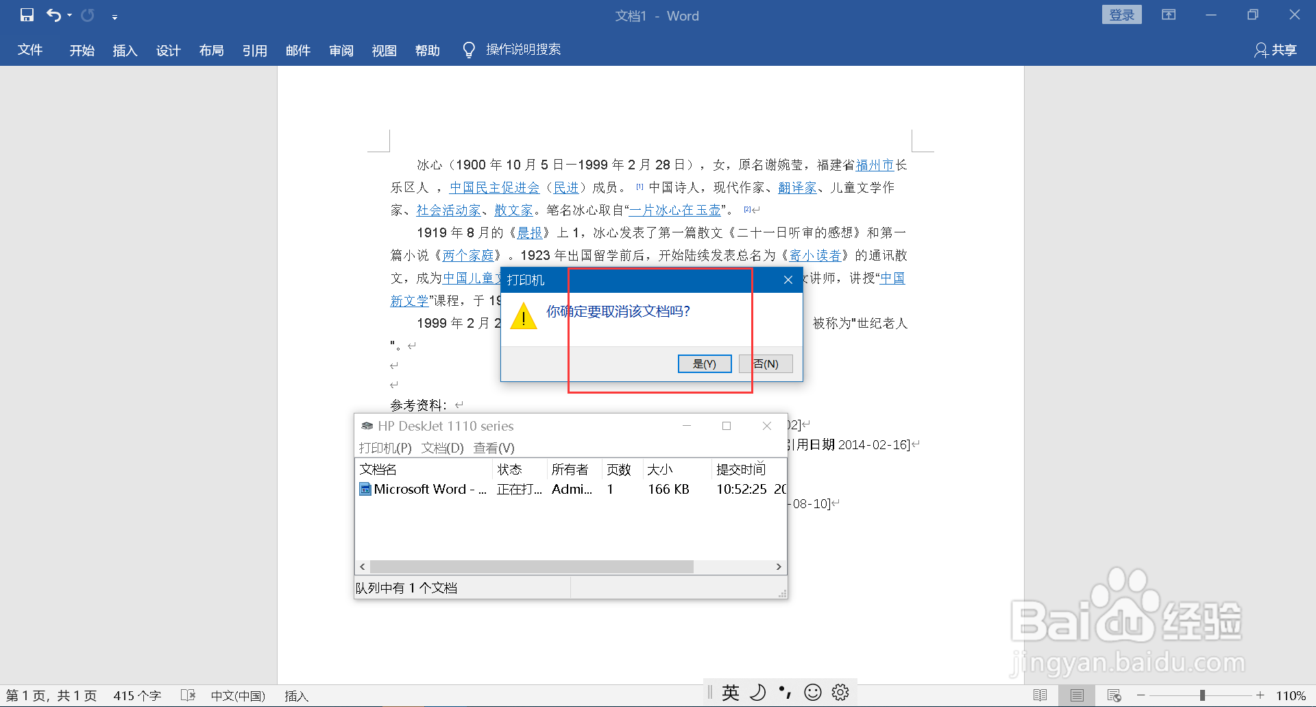This screenshot has height=707, width=1316.
Task: Open the 引用 tab
Action: 255,50
